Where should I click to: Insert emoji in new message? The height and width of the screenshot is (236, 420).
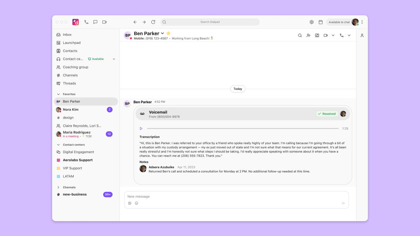coord(136,203)
